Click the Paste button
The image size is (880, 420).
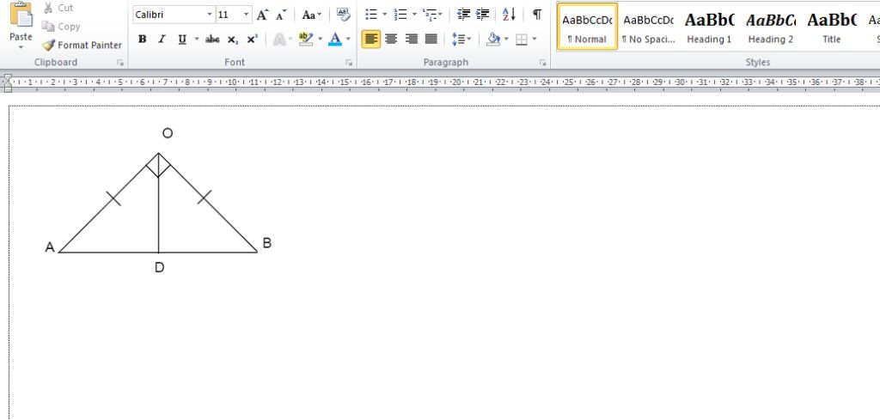[21, 26]
